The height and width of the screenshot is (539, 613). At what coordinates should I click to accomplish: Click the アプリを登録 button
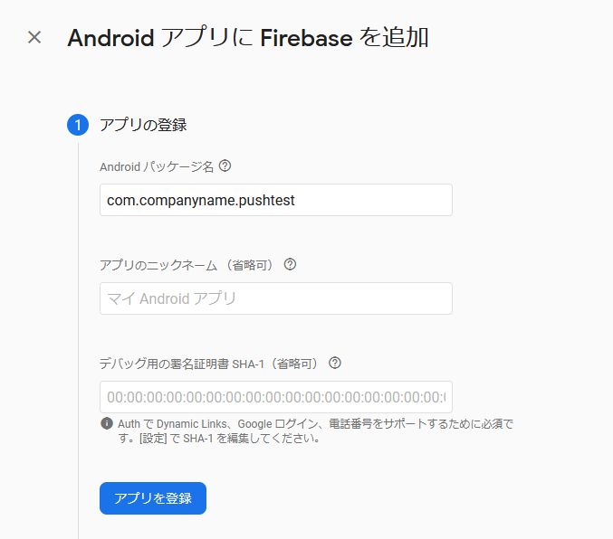point(153,498)
